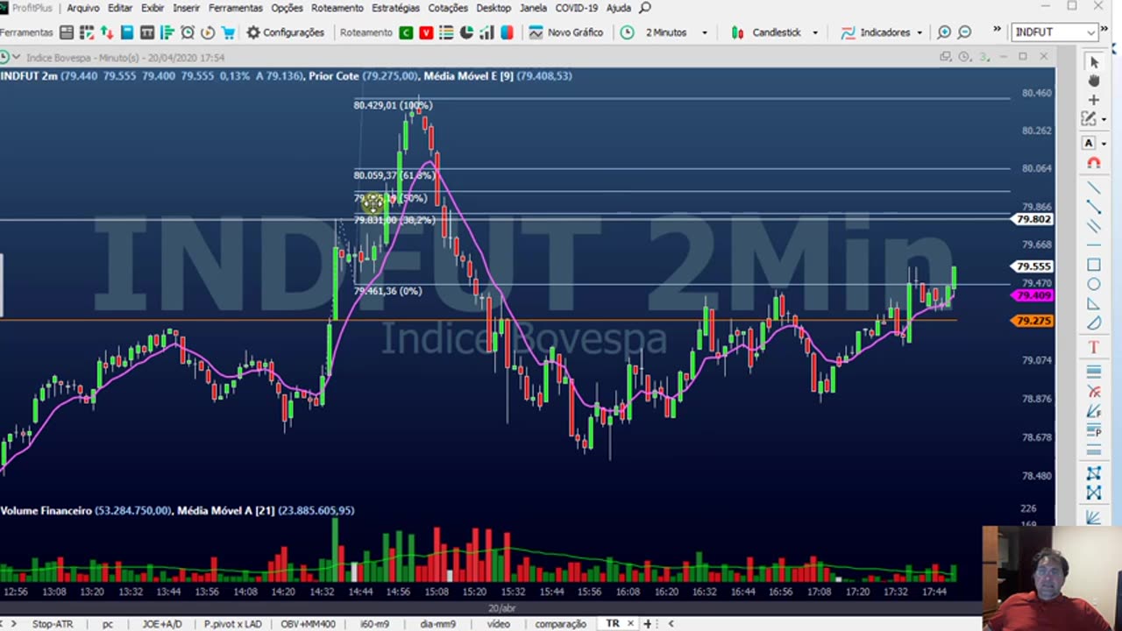Open the Cotações menu
The height and width of the screenshot is (631, 1122).
pos(447,8)
